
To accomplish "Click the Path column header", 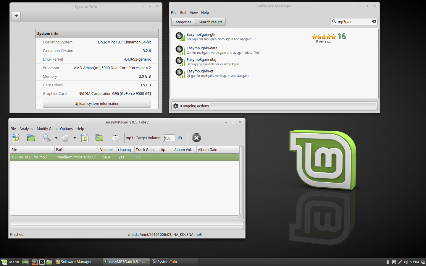I will coord(77,150).
